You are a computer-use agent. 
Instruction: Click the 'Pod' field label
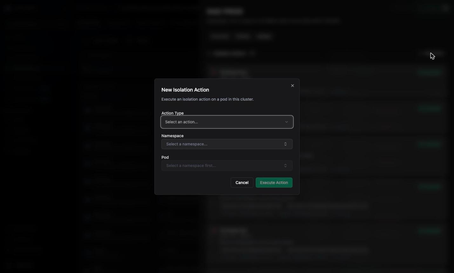[165, 157]
